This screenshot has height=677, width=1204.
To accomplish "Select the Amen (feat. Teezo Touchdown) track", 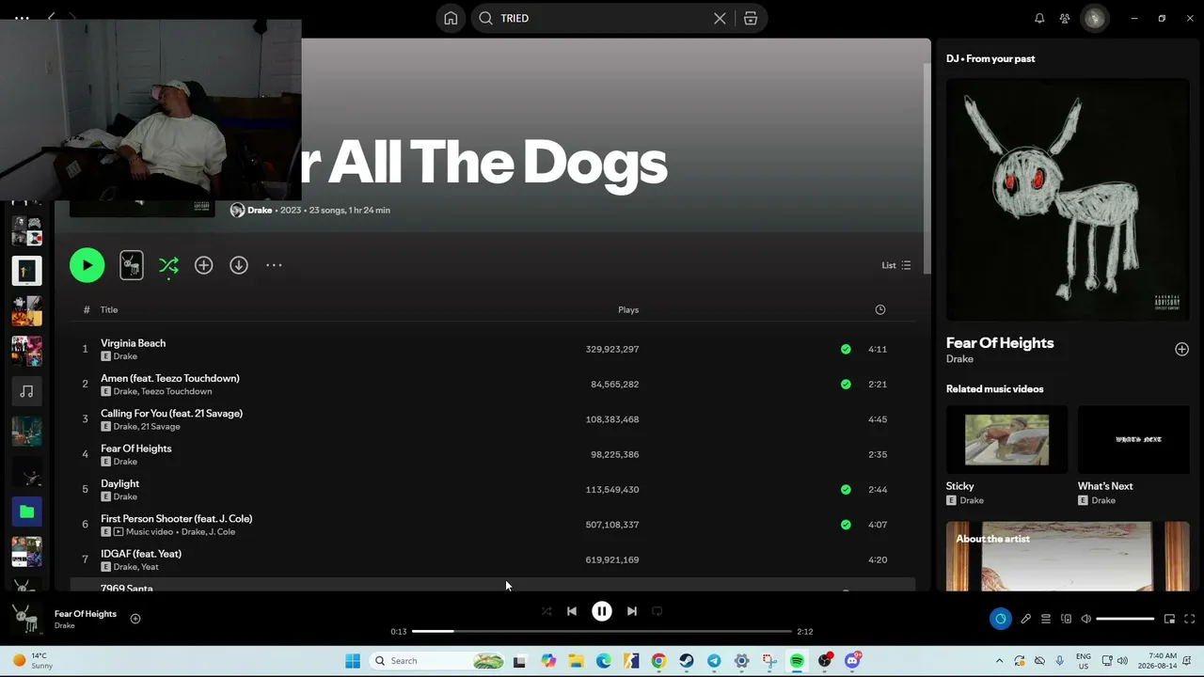I will tap(492, 384).
